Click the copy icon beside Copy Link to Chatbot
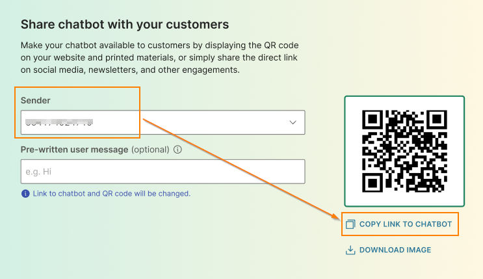The width and height of the screenshot is (483, 279). (x=350, y=224)
